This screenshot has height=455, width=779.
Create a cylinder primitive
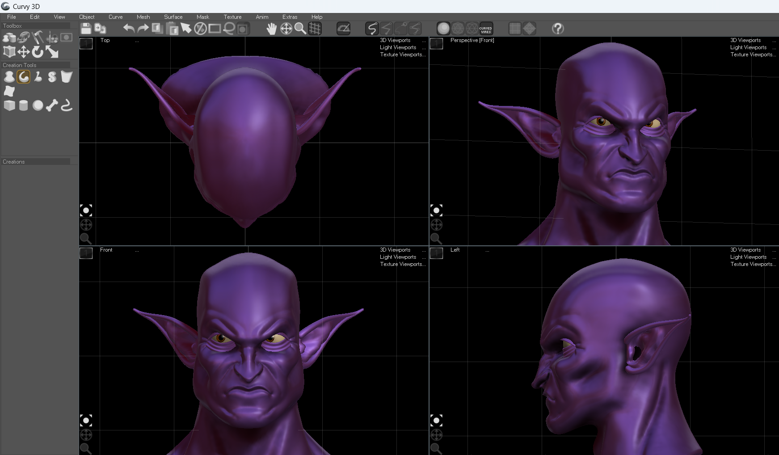coord(23,105)
